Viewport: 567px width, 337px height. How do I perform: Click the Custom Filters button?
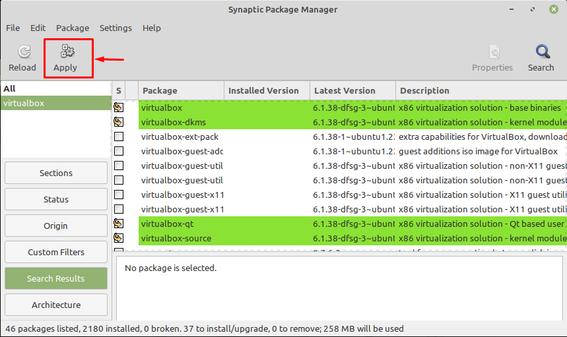(56, 252)
